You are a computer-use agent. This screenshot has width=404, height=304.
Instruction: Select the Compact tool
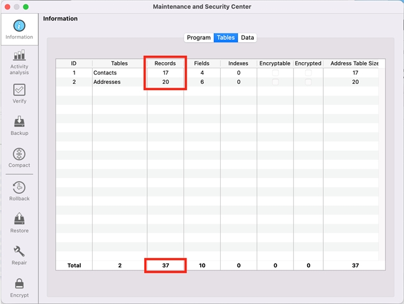pos(19,157)
